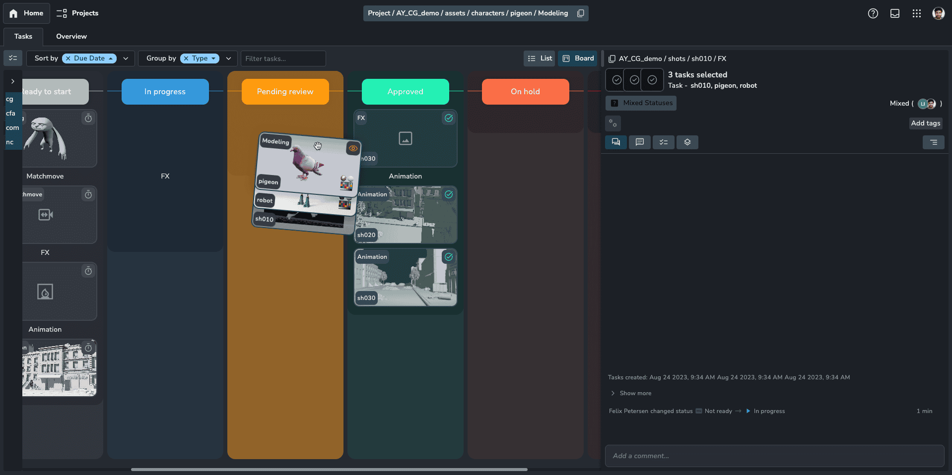Click the orange Pending review column header
Viewport: 952px width, 475px height.
285,92
